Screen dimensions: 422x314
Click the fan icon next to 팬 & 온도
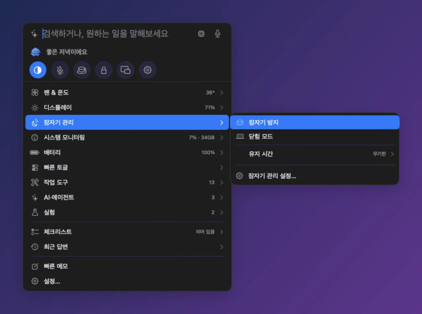(35, 93)
